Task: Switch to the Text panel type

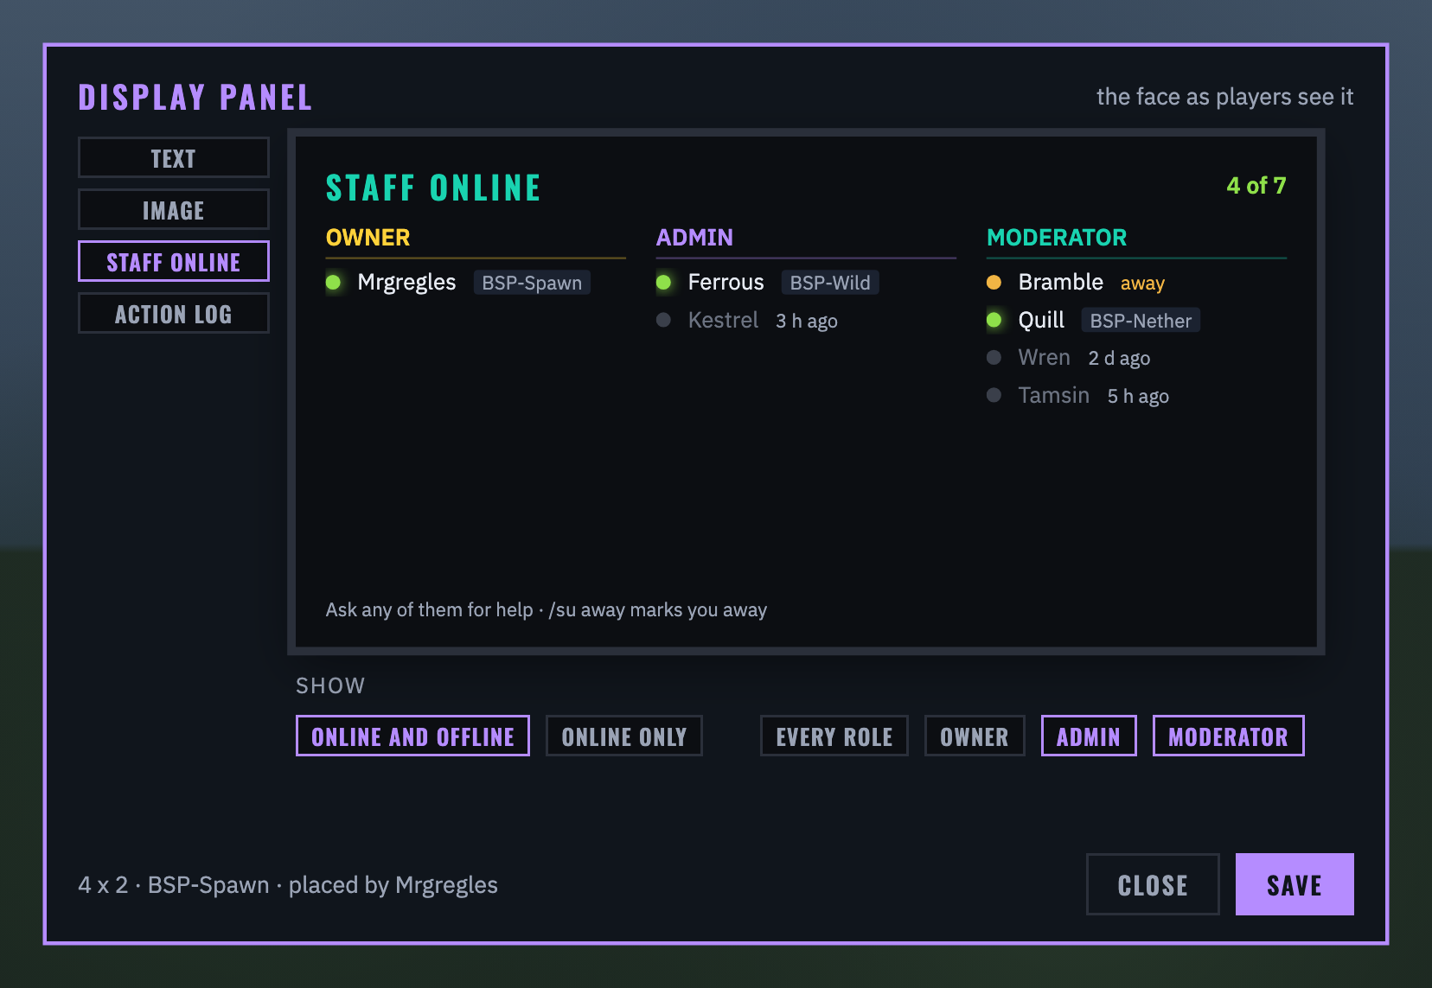Action: pyautogui.click(x=173, y=157)
